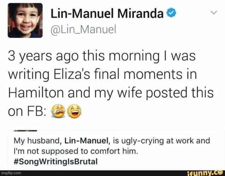Click the smiley face in ifunny logo
Image resolution: width=225 pixels, height=176 pixels.
pos(220,172)
